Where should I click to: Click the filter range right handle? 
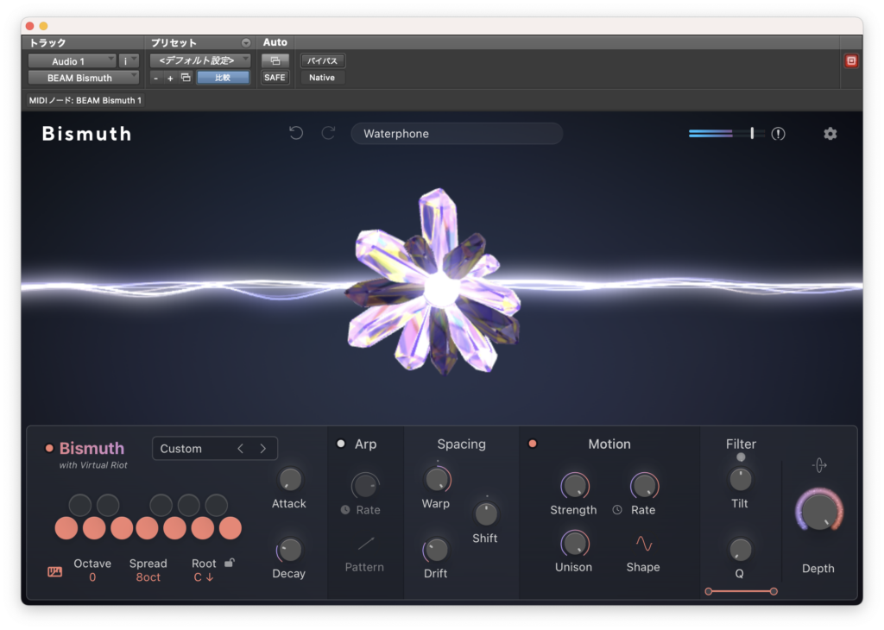(773, 591)
